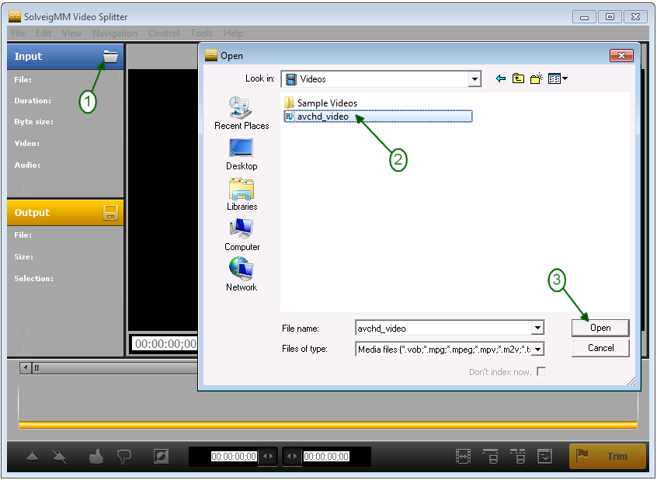Click the orange timeline slider bar

tap(328, 425)
